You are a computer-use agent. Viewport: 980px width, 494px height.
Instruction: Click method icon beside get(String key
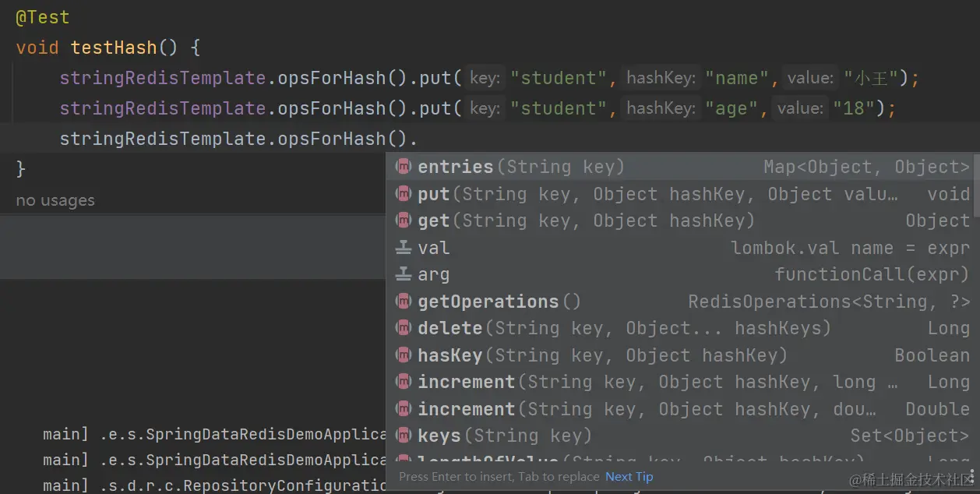click(x=403, y=221)
